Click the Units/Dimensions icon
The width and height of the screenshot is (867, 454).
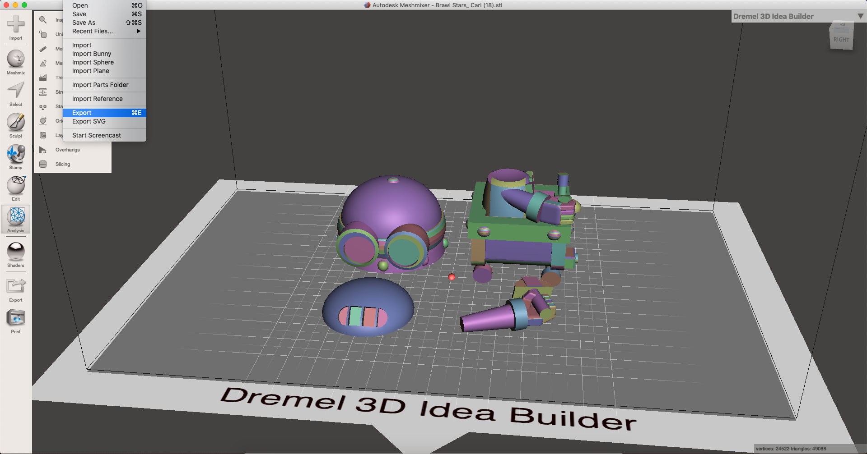point(43,34)
